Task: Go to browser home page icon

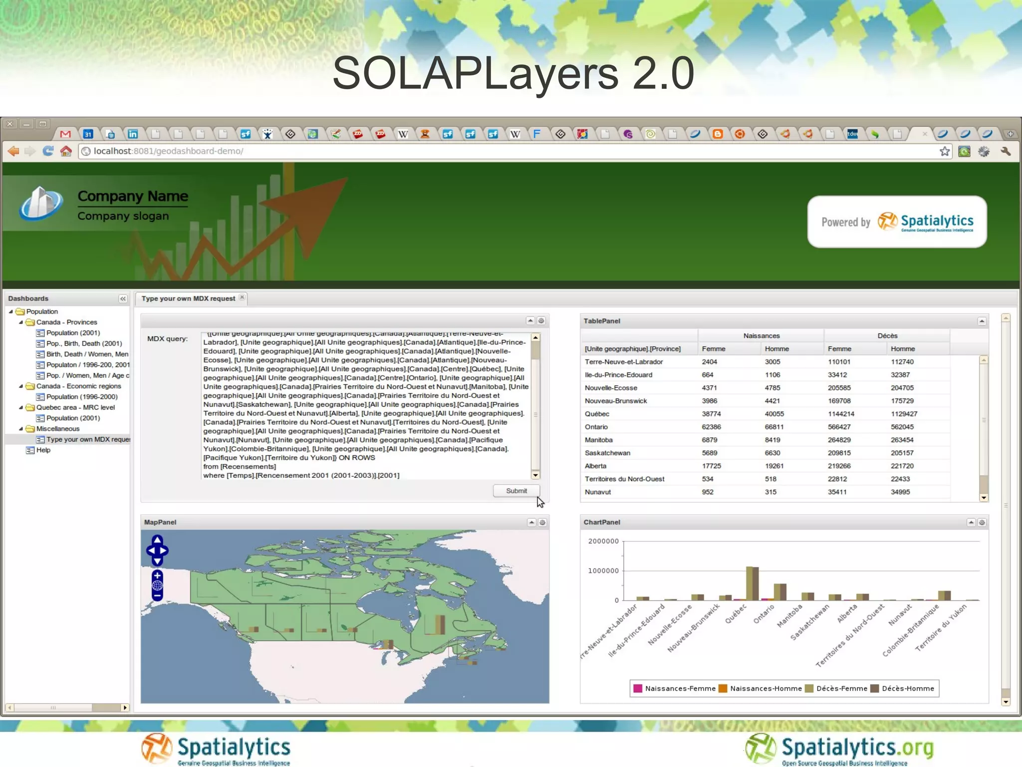Action: 66,151
